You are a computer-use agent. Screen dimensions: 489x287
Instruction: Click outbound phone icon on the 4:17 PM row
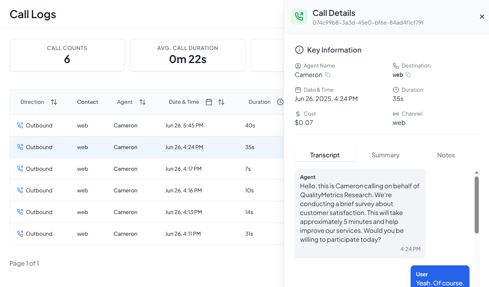pyautogui.click(x=20, y=169)
